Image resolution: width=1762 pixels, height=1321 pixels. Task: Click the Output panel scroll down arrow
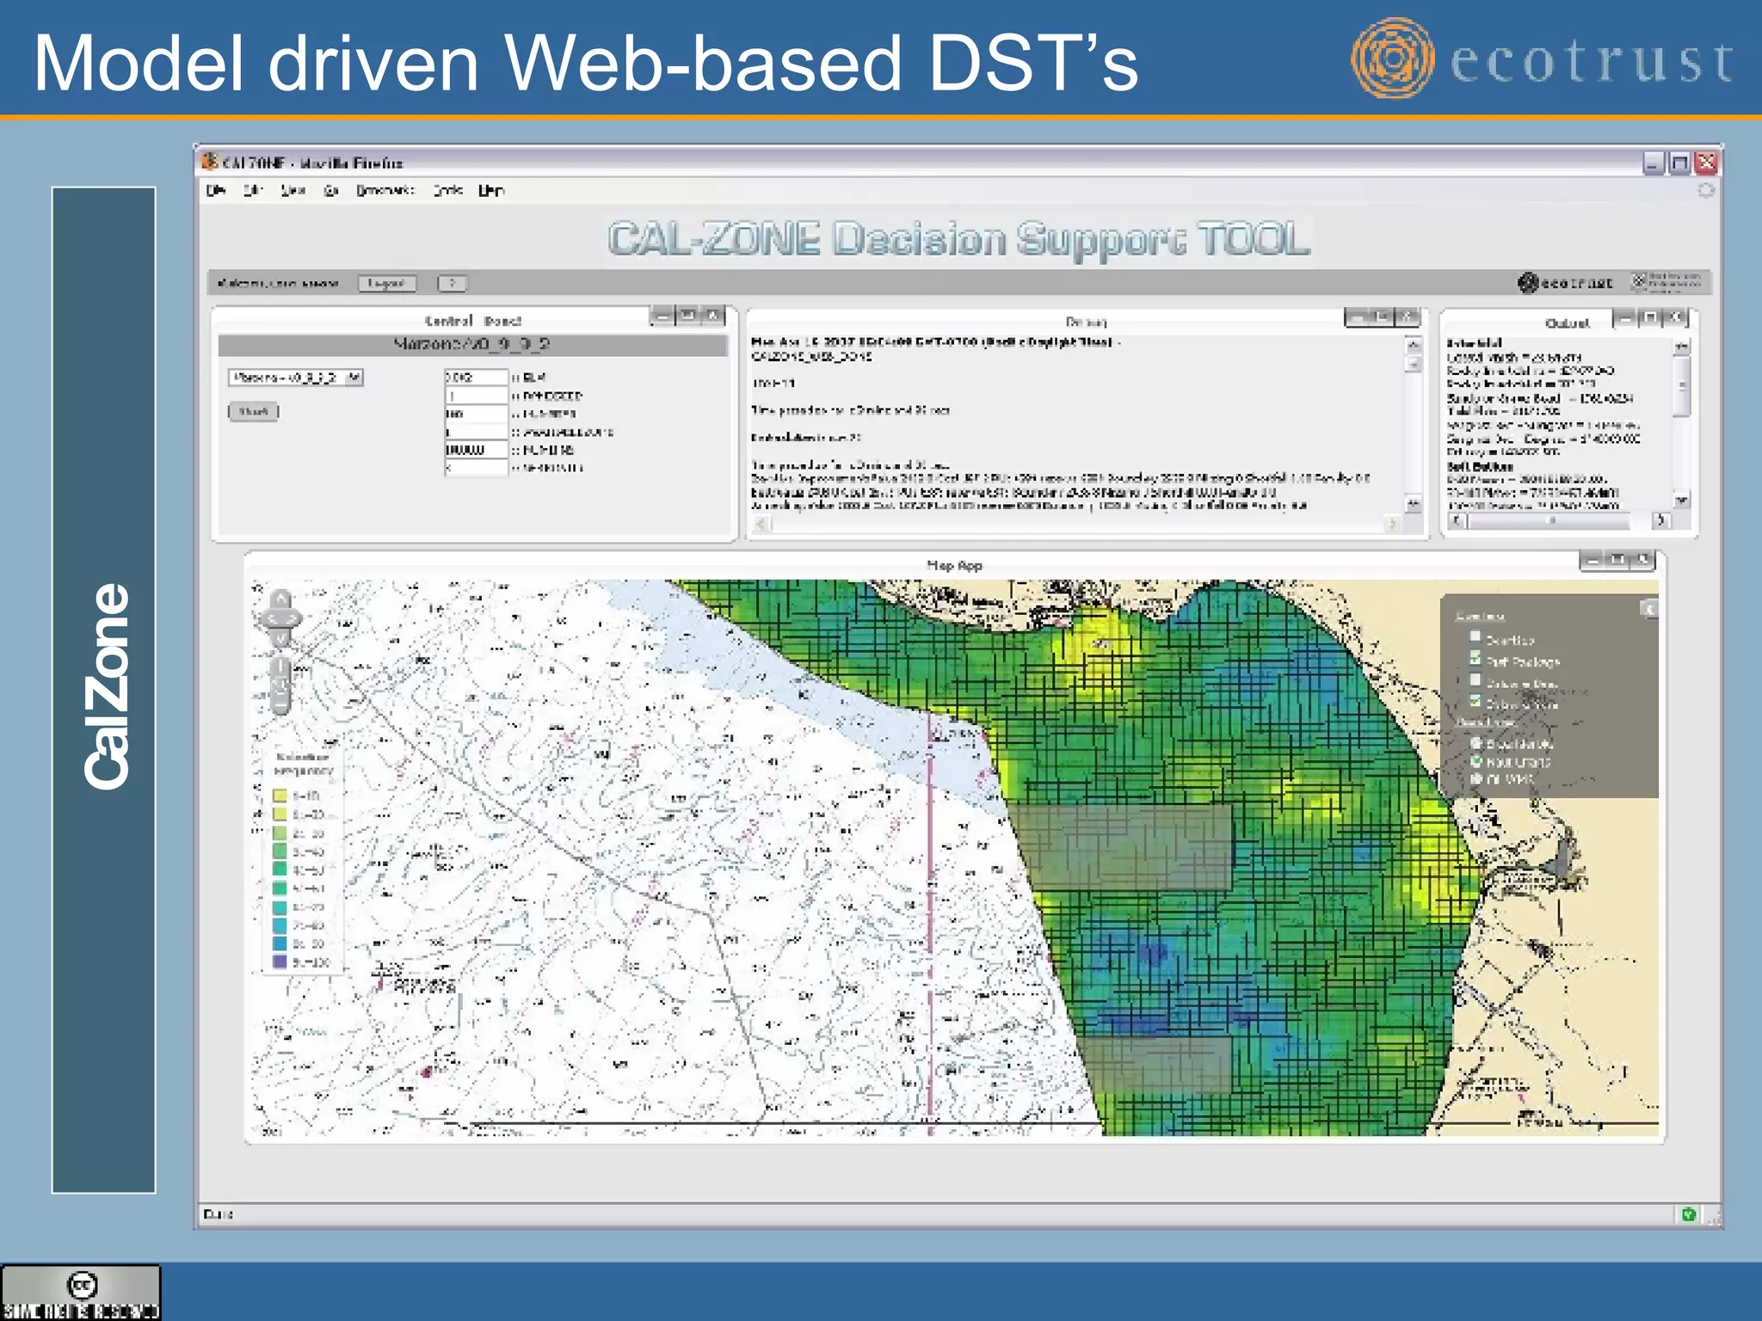pyautogui.click(x=1682, y=500)
